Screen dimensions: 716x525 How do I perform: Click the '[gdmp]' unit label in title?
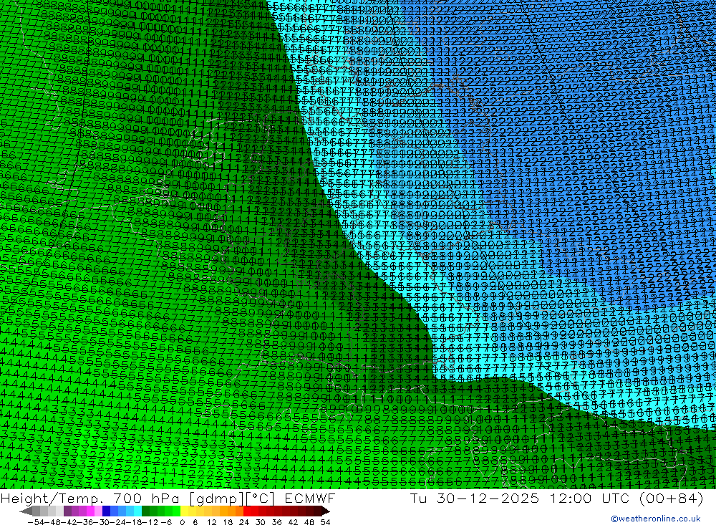click(217, 498)
